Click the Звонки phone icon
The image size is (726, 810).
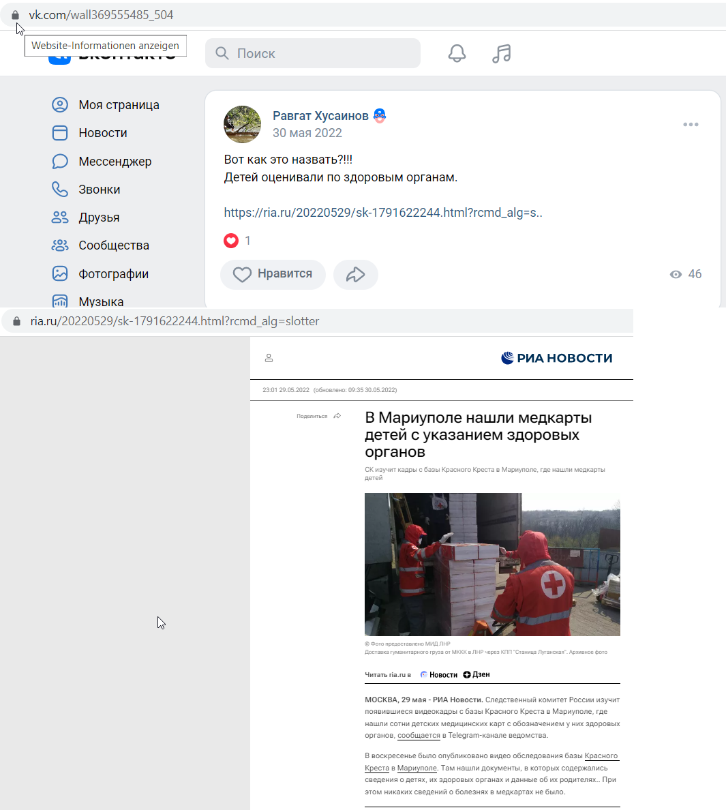pyautogui.click(x=60, y=189)
